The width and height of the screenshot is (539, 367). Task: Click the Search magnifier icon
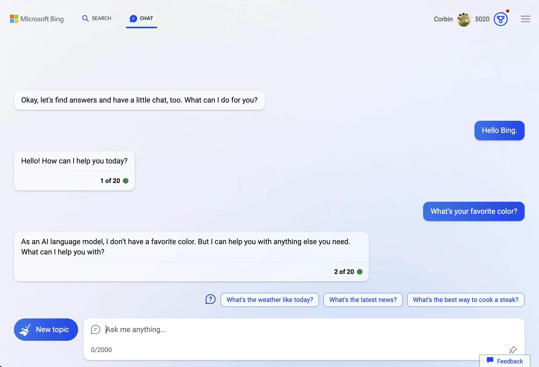[85, 19]
